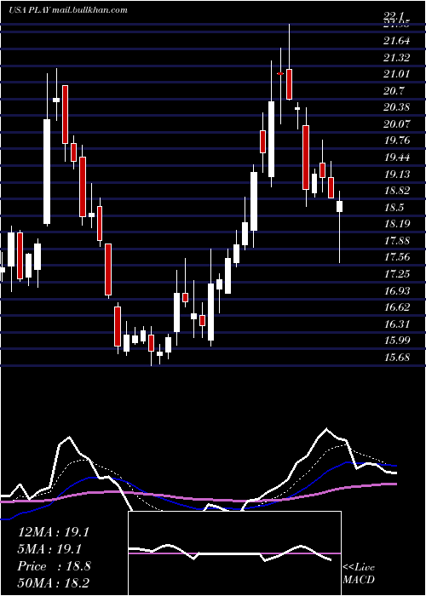Click the 15.68 price axis label
Image resolution: width=426 pixels, height=596 pixels.
(x=397, y=357)
